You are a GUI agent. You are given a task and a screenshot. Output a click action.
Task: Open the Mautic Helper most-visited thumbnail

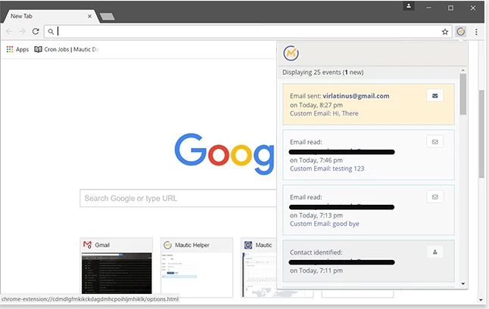click(197, 268)
